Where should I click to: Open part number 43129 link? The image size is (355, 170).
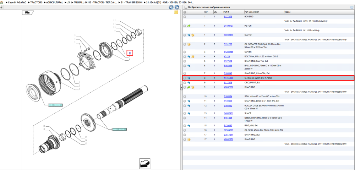[226, 56]
